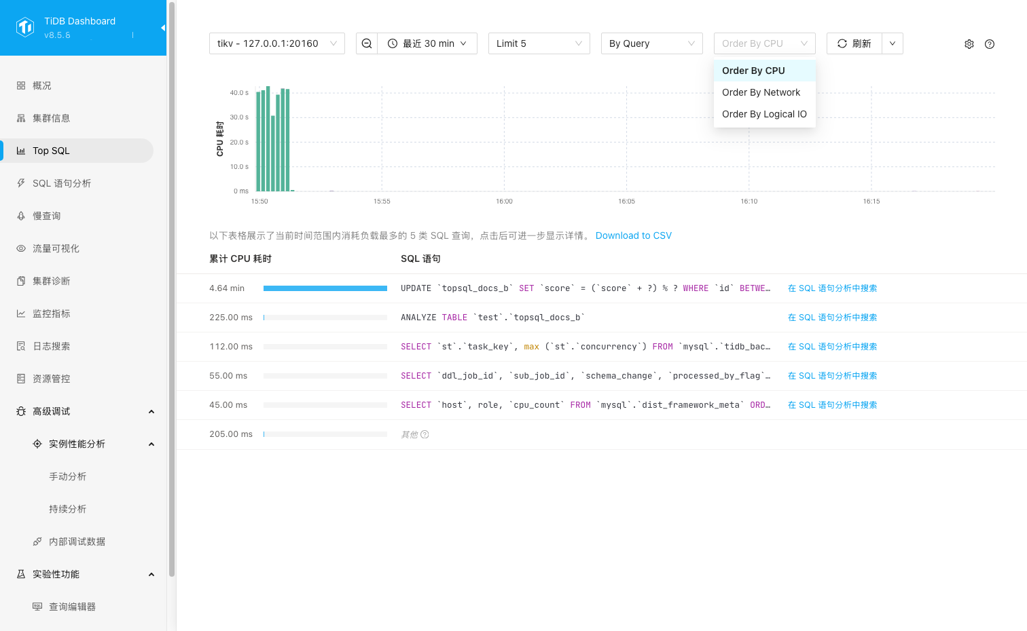The width and height of the screenshot is (1027, 631).
Task: Select Order By Network option
Action: tap(761, 92)
